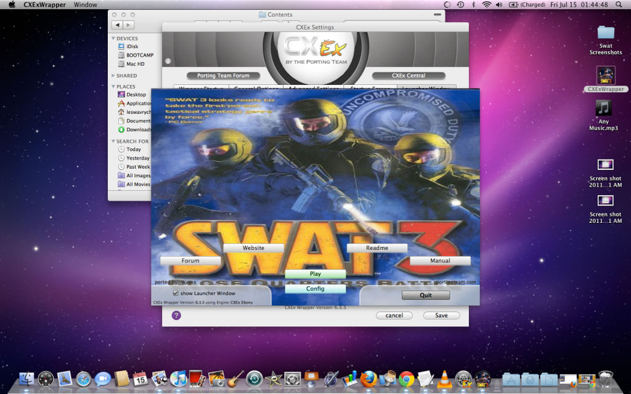This screenshot has height=394, width=631.
Task: Open iPhoto from the dock
Action: pyautogui.click(x=216, y=379)
